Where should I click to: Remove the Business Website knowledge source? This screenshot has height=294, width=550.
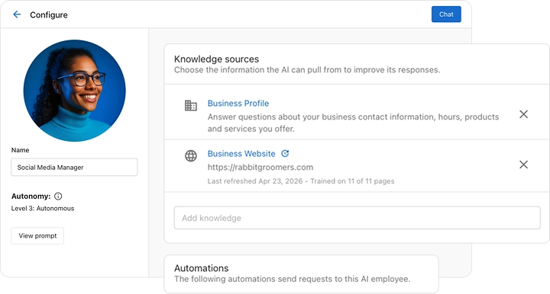[524, 165]
